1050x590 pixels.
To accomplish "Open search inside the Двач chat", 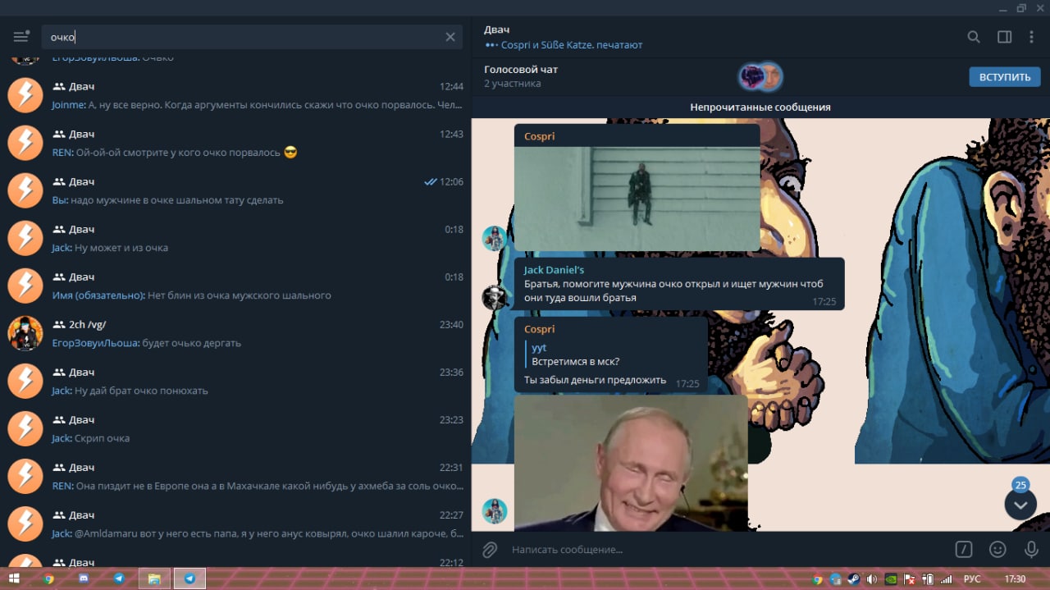I will pyautogui.click(x=974, y=37).
